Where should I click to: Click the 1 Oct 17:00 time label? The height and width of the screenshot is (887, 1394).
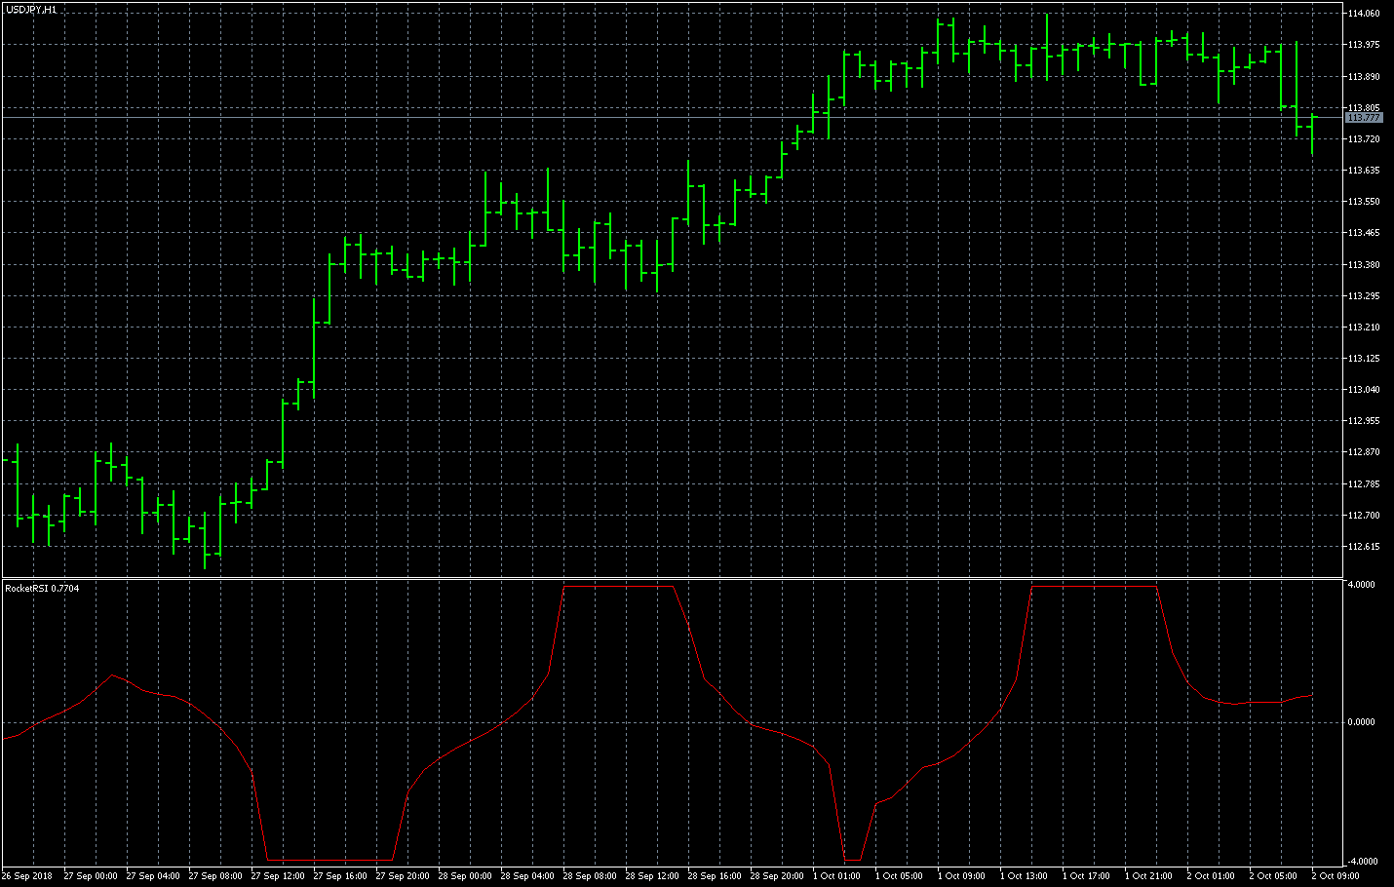pyautogui.click(x=1086, y=876)
